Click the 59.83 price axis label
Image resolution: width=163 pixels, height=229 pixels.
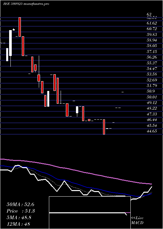coord(152,34)
